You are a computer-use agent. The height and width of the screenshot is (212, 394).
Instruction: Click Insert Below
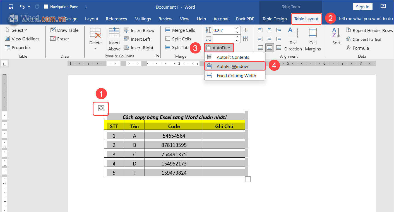point(139,30)
